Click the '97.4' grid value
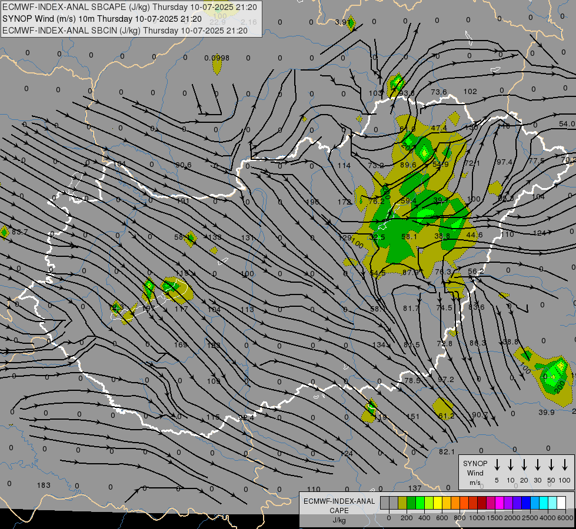Viewport: 576px width, 529px height. pos(504,162)
